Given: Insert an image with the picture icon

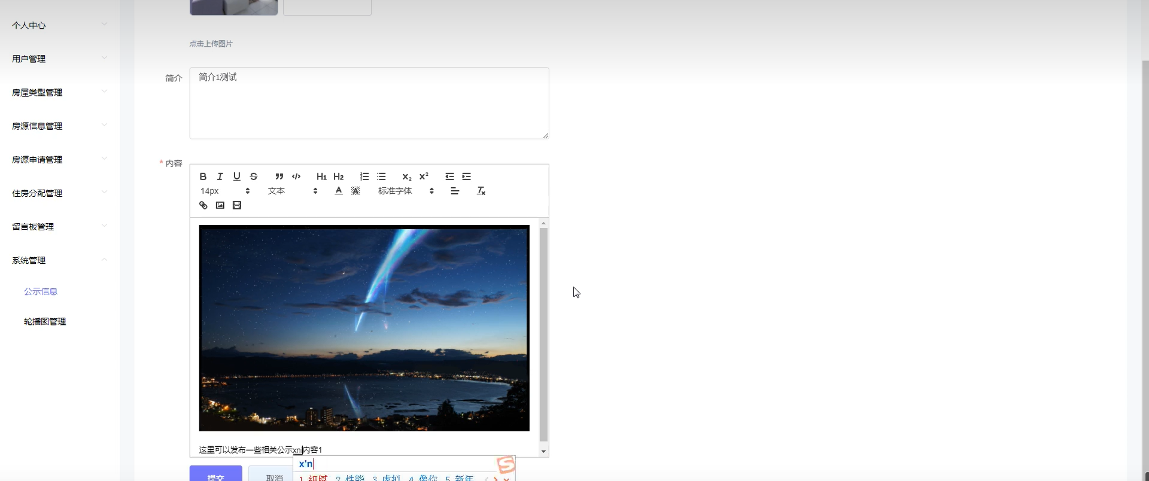Looking at the screenshot, I should 220,205.
